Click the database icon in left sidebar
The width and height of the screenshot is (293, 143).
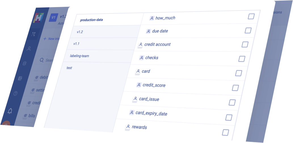tap(24, 63)
